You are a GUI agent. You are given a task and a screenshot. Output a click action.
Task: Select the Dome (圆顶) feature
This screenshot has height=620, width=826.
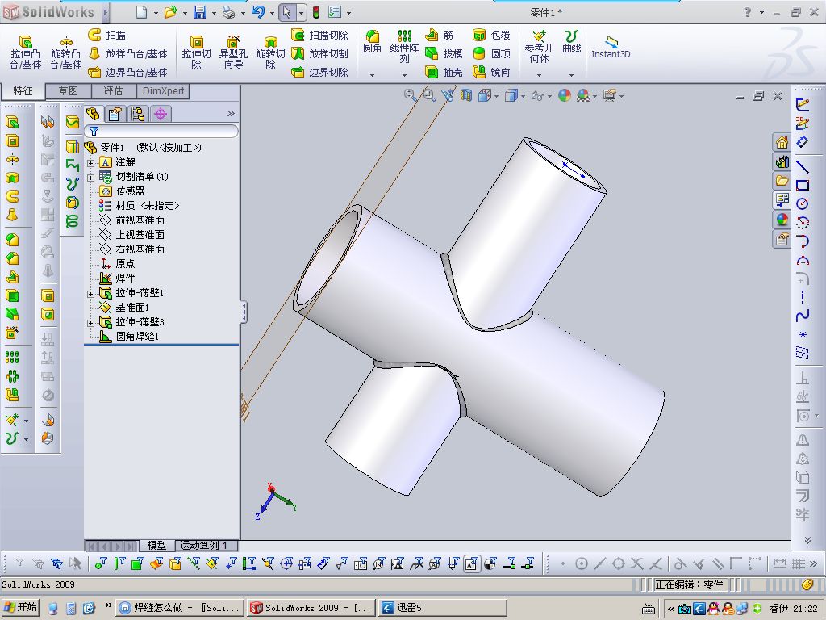pyautogui.click(x=491, y=54)
